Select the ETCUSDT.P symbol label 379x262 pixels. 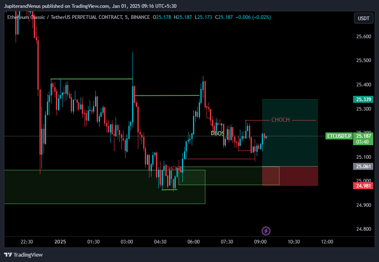(x=339, y=136)
